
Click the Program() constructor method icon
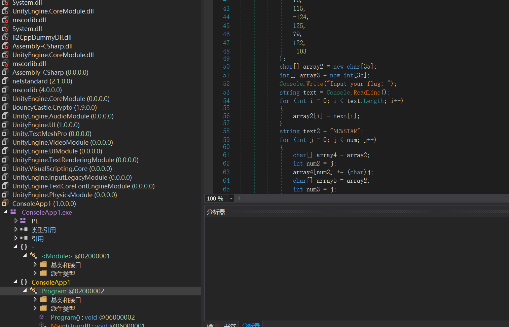(42, 317)
